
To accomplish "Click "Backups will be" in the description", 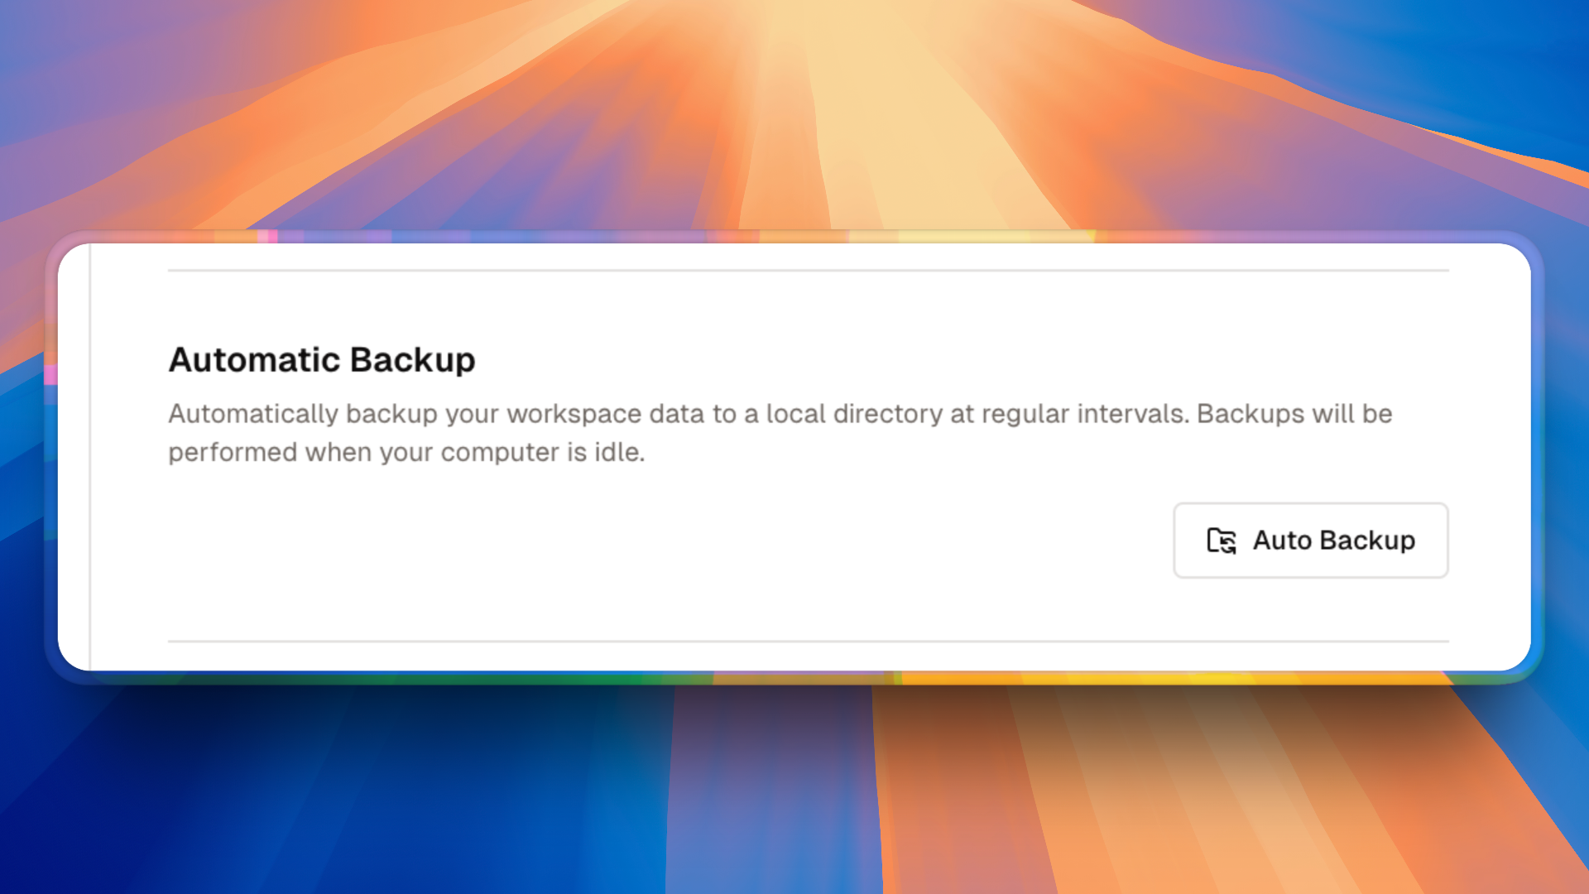I will (1294, 414).
